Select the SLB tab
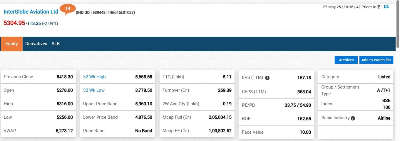The height and width of the screenshot is (141, 400). coord(56,44)
